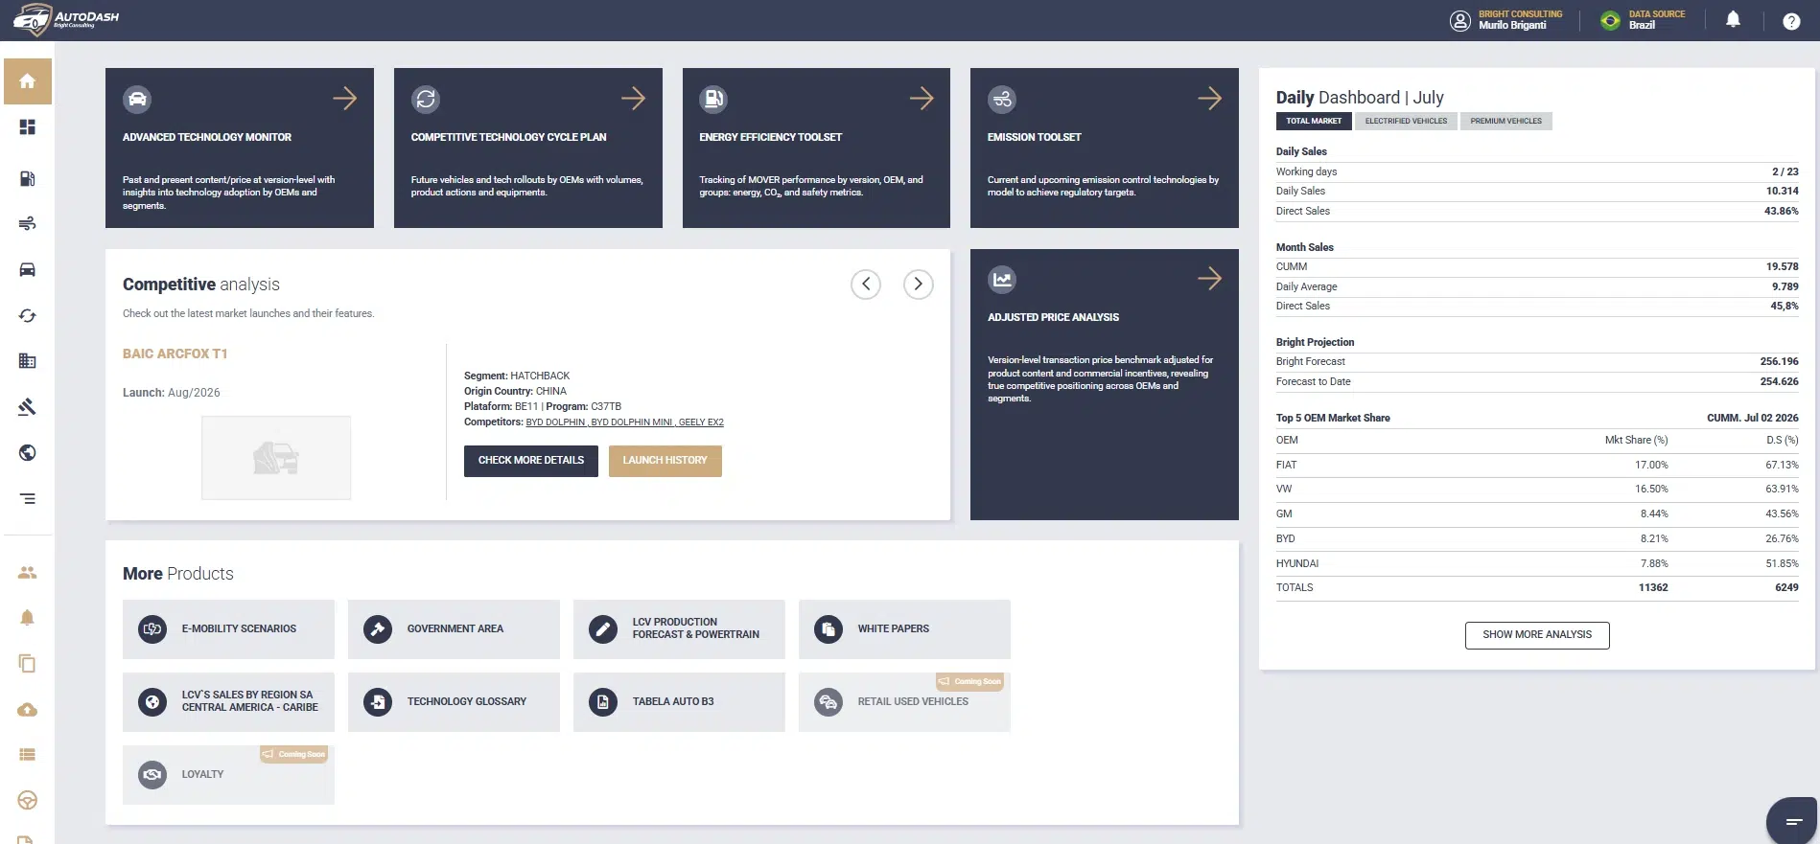Click the BYD row in market share table

click(1537, 539)
